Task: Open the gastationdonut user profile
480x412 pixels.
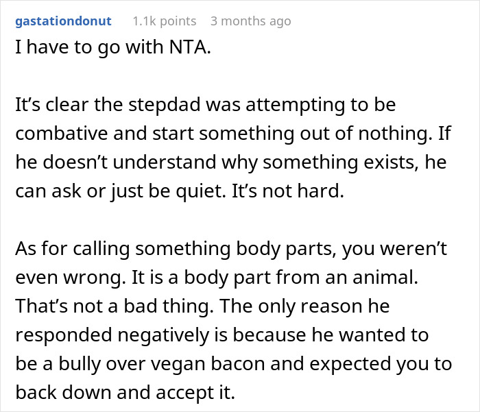Action: [64, 21]
